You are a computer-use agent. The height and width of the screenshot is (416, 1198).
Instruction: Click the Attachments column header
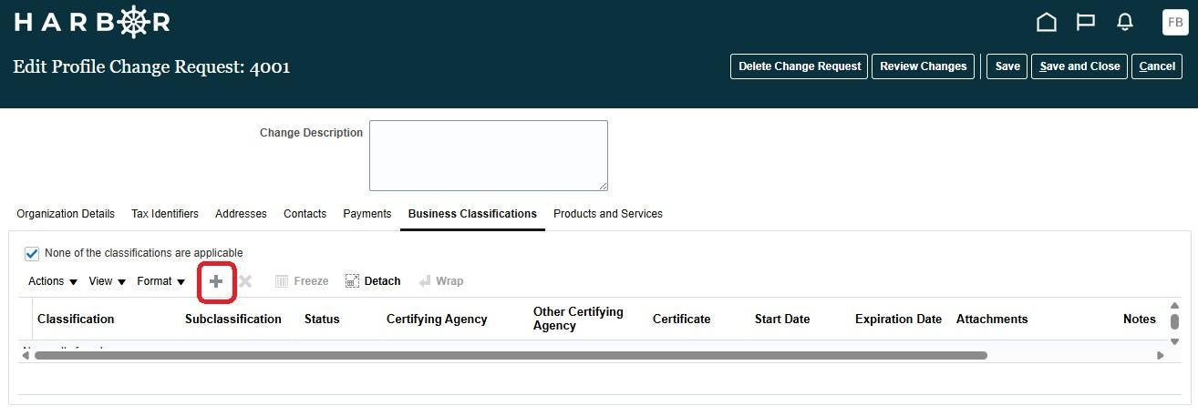point(992,320)
